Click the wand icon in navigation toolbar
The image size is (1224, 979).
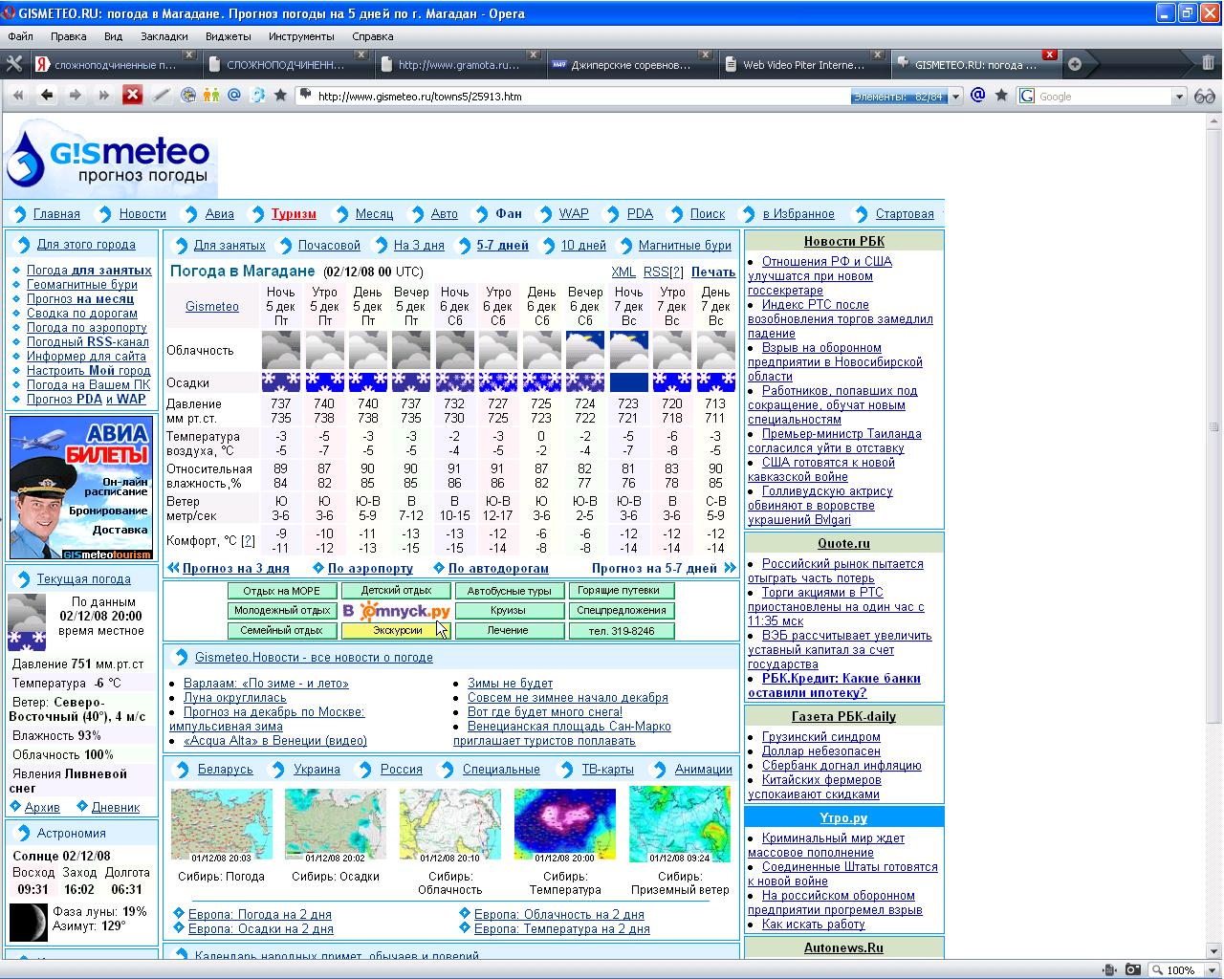[162, 95]
